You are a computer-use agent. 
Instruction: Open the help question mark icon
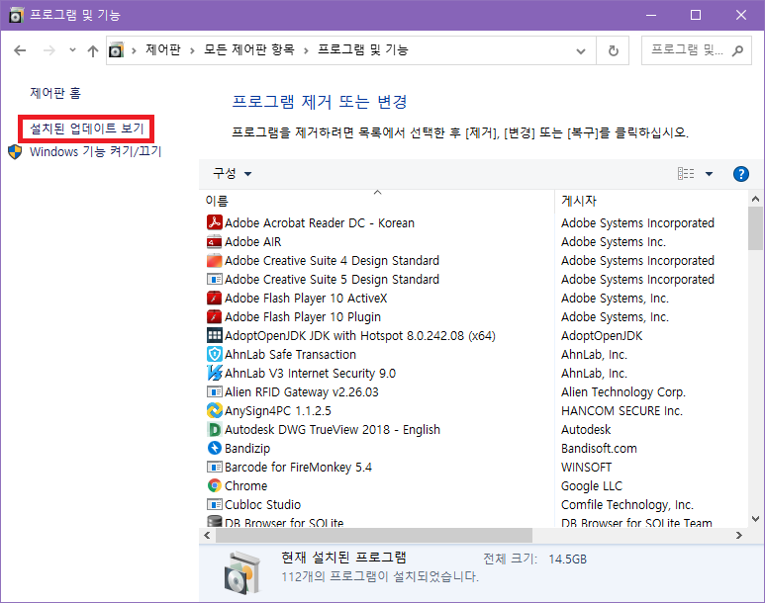click(x=740, y=174)
